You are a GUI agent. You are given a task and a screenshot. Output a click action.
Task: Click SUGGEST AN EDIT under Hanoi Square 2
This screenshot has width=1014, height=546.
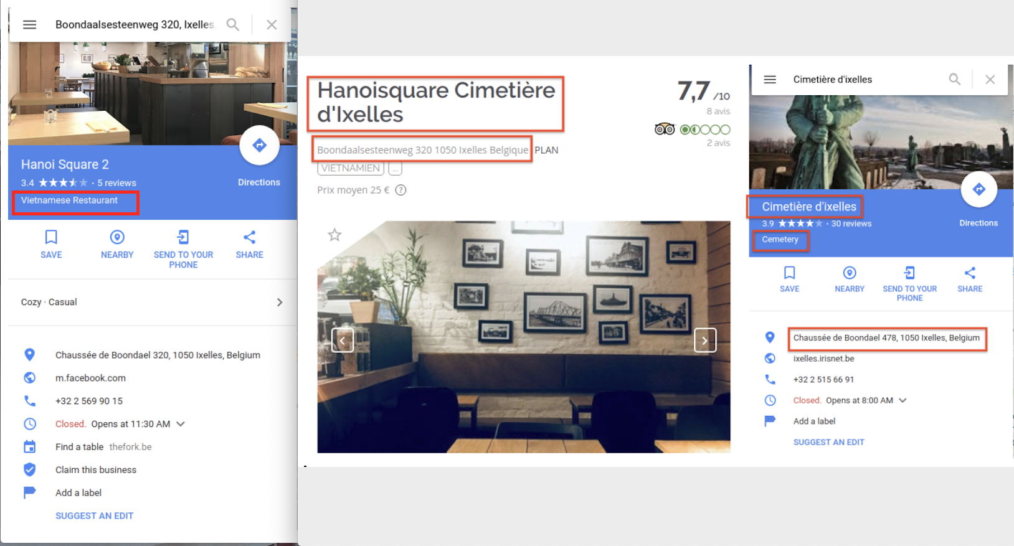pyautogui.click(x=94, y=515)
